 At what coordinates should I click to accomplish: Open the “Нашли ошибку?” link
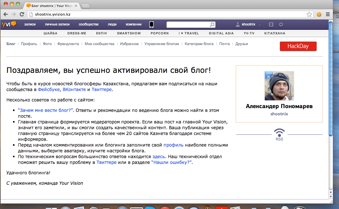[x=171, y=162]
